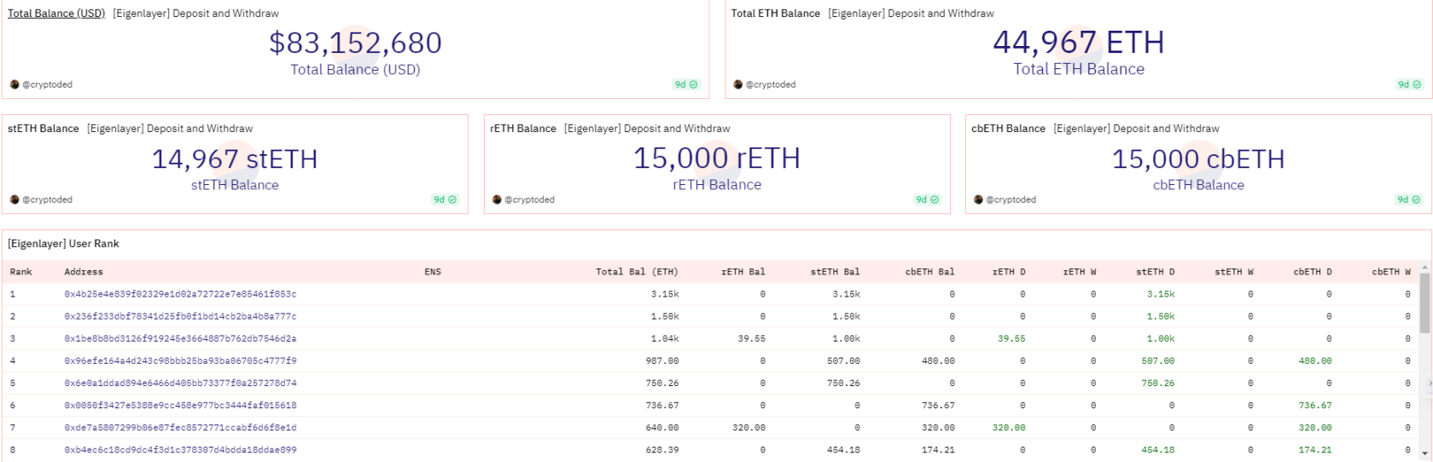Click the 9d checkmark badge on stETH Balance card
1433x462 pixels.
point(446,199)
